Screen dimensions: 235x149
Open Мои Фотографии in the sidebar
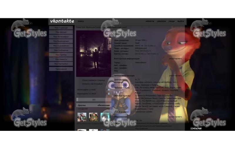tap(61, 37)
